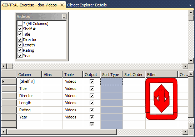195x137 pixels.
Task: Toggle Output checkbox for Rating grid row
Action: tap(92, 110)
